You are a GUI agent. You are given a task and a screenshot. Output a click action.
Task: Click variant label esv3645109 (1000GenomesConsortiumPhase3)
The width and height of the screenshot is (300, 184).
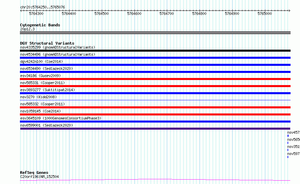coord(61,118)
